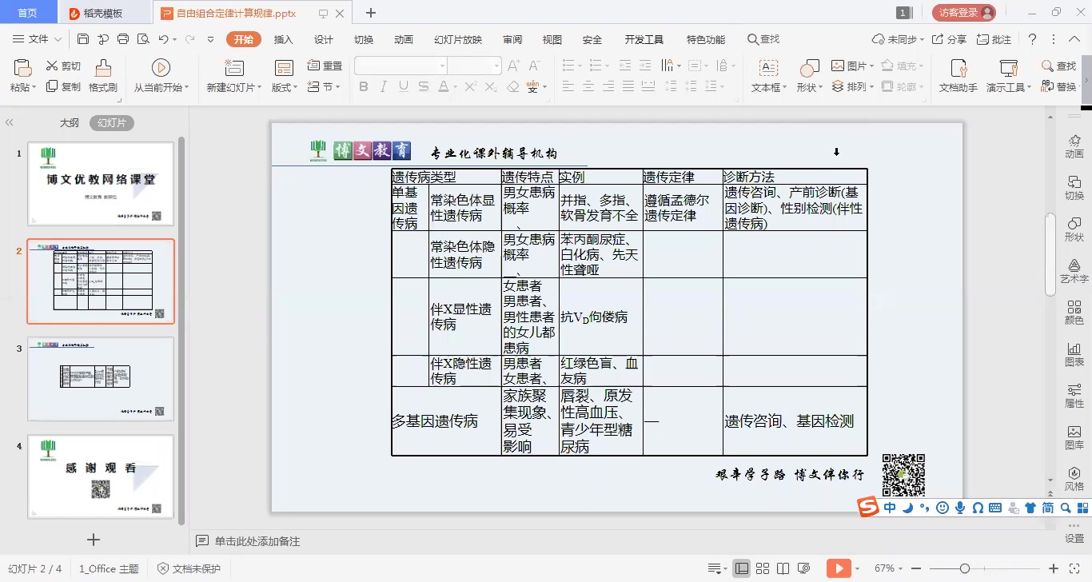Click the Cut (剪切) scissors icon

tap(53, 66)
